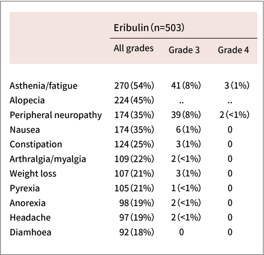Select the Arthralgia/myalgia row label
Screen dimensions: 264x255
[48, 159]
